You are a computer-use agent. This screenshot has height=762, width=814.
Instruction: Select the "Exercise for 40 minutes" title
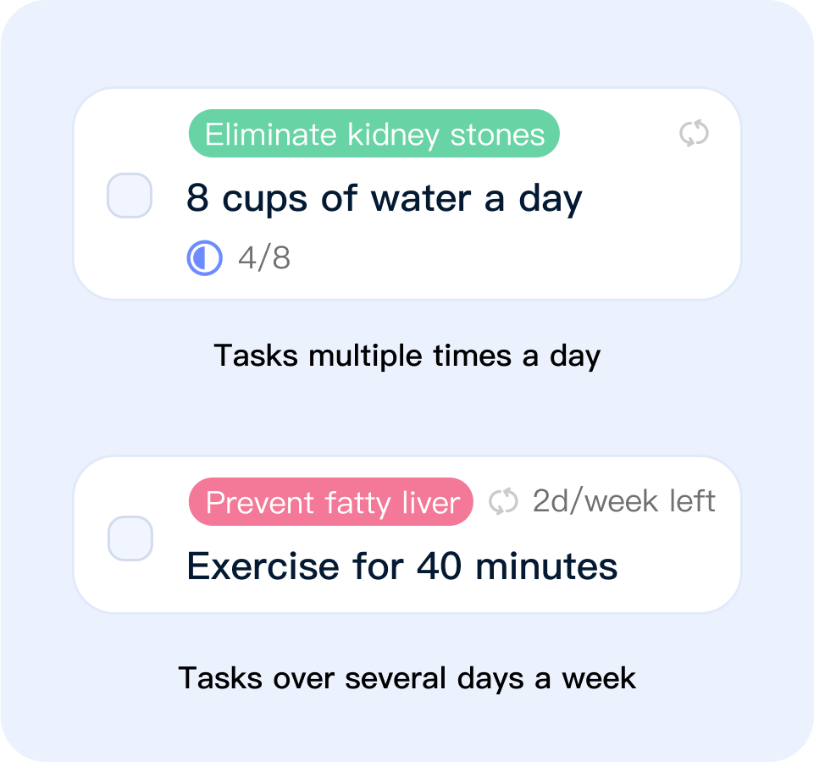click(402, 566)
